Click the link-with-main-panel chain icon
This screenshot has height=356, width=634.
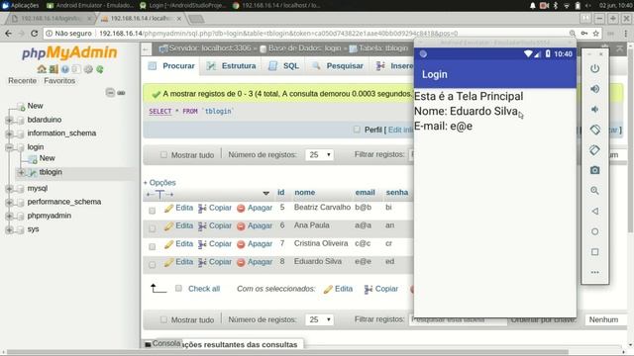coord(121,93)
